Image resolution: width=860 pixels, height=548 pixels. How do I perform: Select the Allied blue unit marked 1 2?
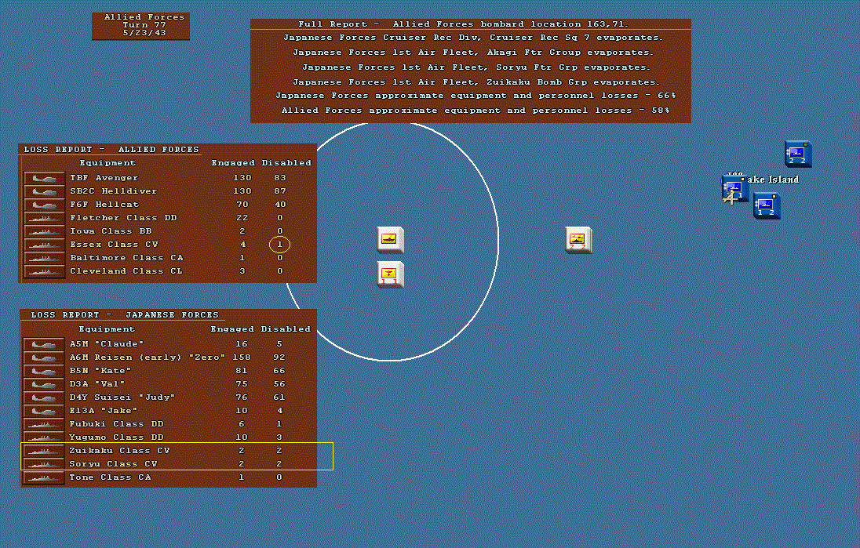point(767,206)
